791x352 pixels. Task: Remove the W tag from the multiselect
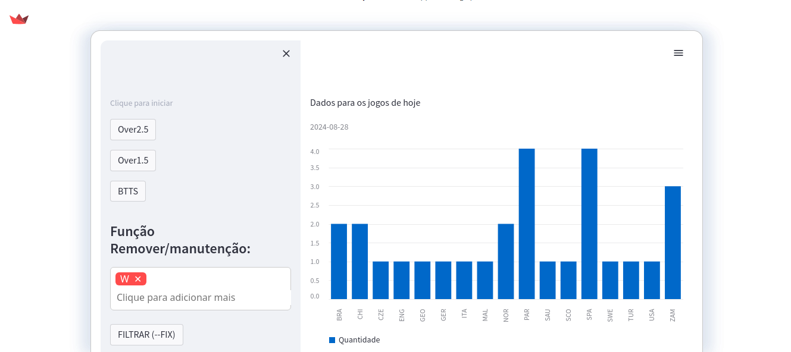point(138,279)
